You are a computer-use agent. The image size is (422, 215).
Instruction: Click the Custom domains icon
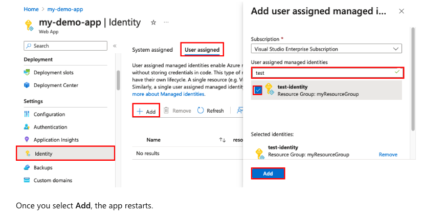coord(27,180)
